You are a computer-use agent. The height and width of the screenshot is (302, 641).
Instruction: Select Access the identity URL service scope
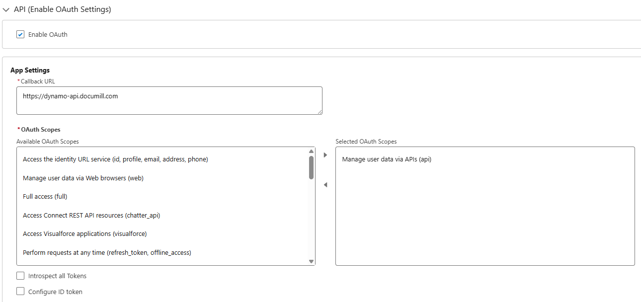[x=115, y=159]
